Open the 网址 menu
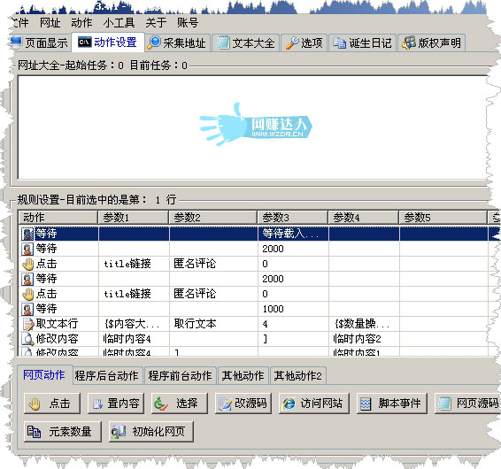501x469 pixels. coord(50,23)
